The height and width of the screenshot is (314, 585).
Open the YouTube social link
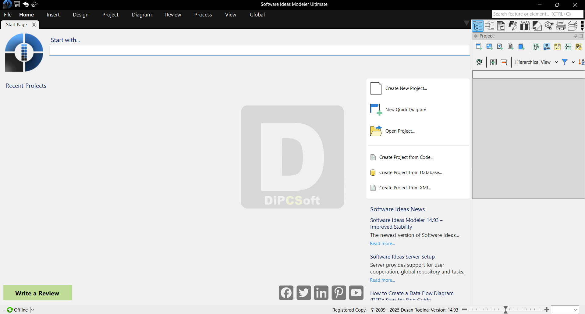356,293
